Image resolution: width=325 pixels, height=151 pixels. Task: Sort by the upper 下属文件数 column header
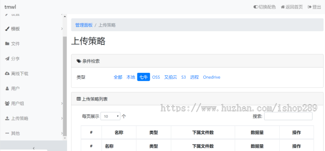pyautogui.click(x=203, y=132)
